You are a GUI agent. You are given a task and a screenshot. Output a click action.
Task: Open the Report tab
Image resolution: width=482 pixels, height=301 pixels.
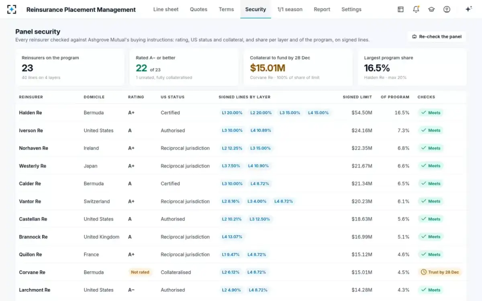pos(322,9)
